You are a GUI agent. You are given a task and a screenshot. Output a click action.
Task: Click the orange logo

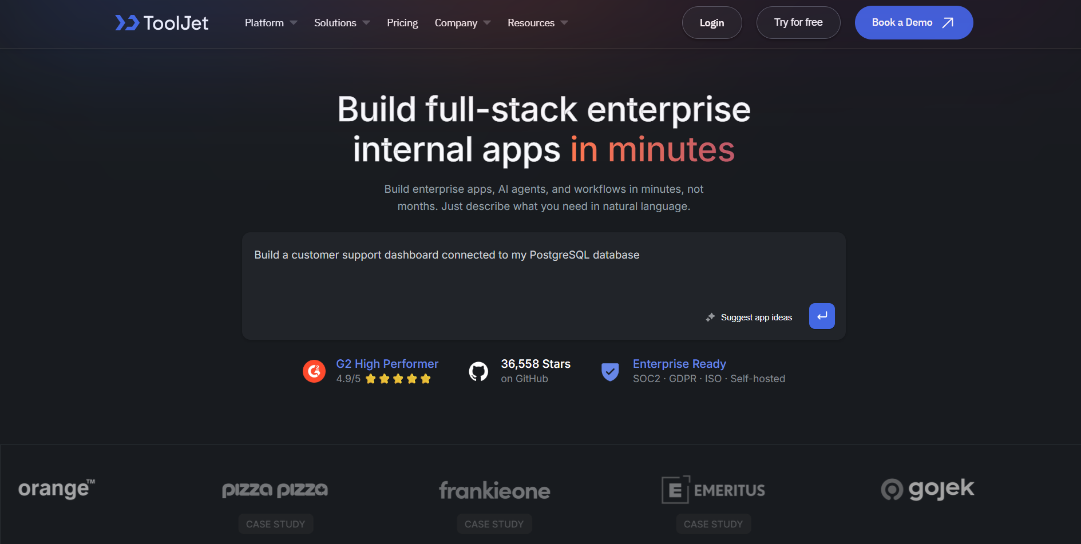point(57,489)
